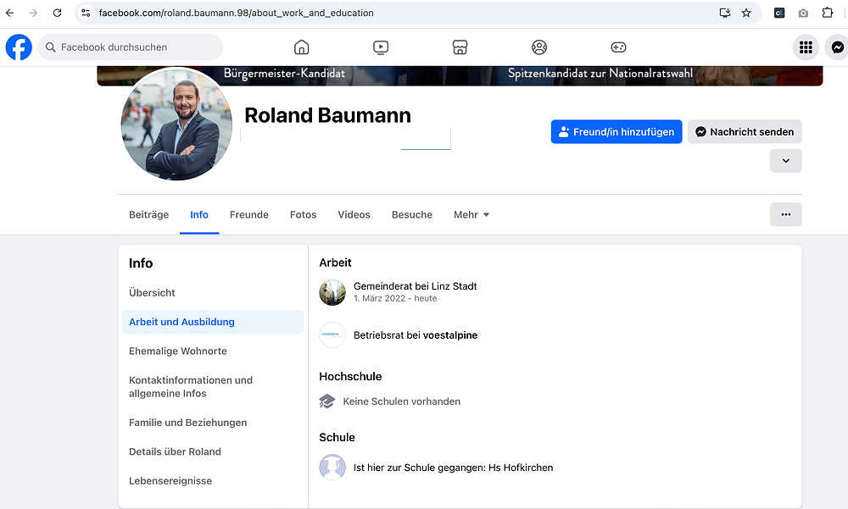Click the browser back arrow
The height and width of the screenshot is (509, 848).
click(9, 13)
